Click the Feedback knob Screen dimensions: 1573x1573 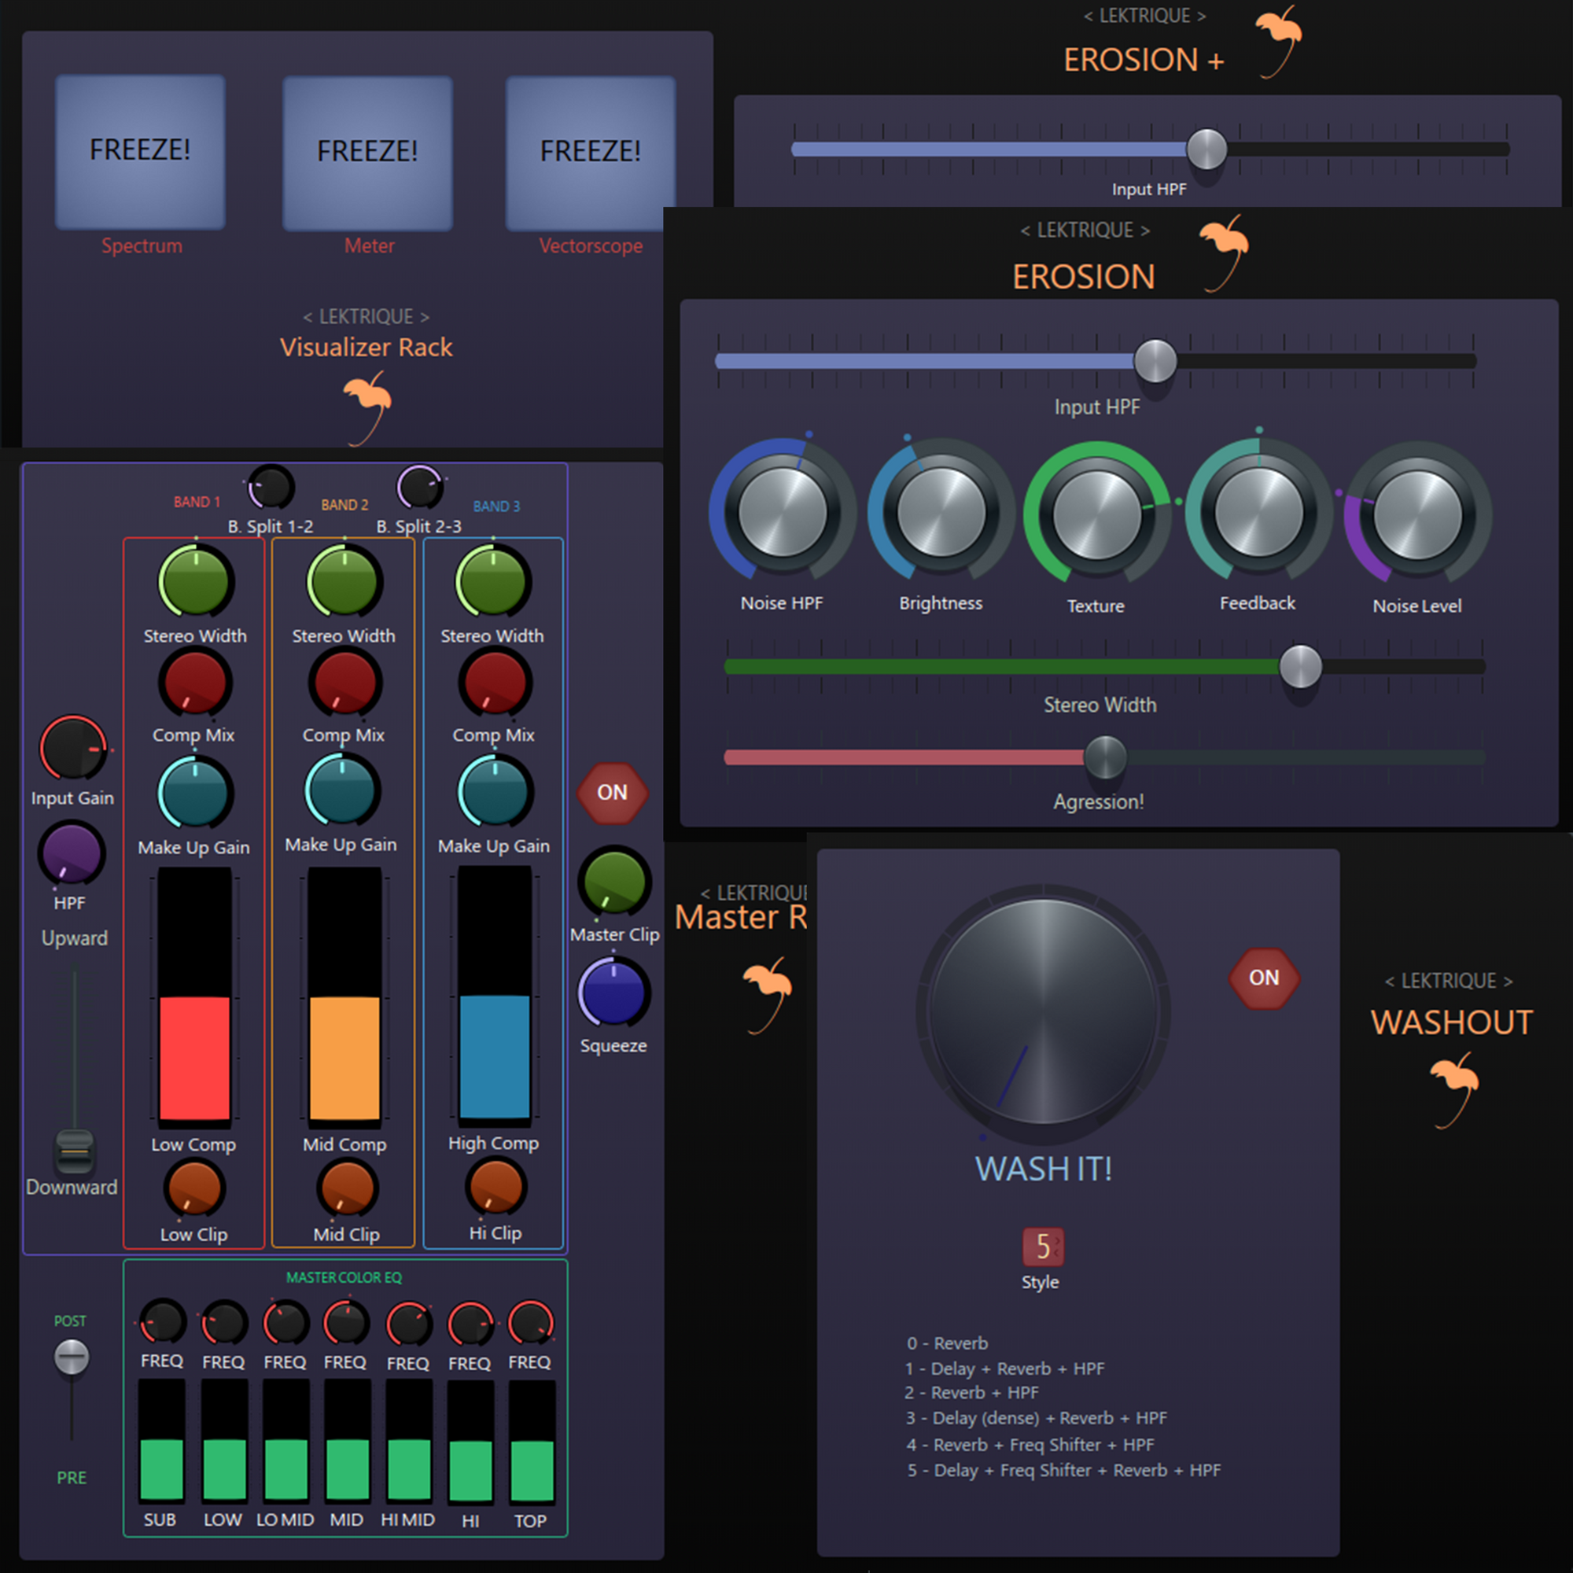point(1258,512)
